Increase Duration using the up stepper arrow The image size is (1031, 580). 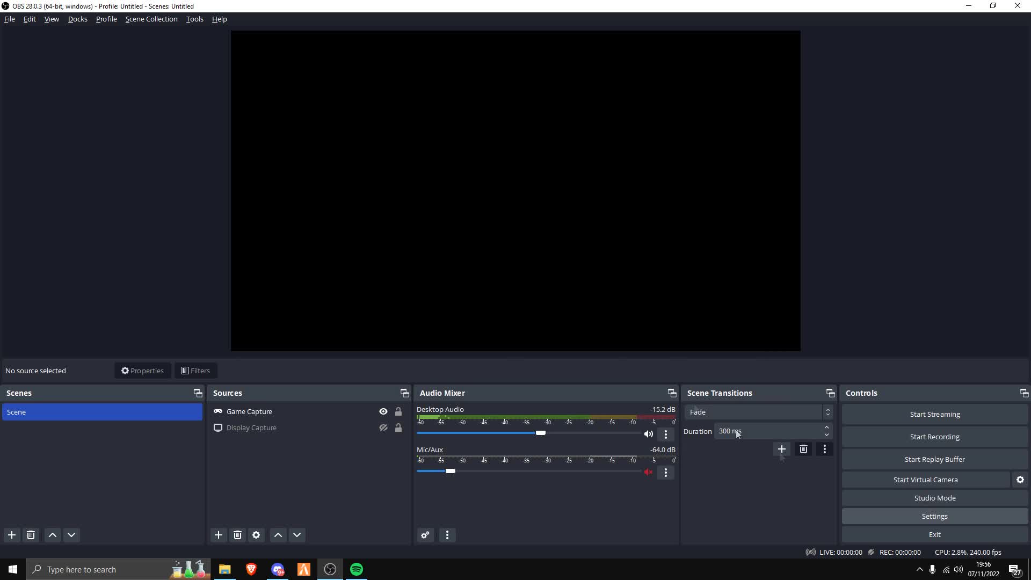(826, 427)
